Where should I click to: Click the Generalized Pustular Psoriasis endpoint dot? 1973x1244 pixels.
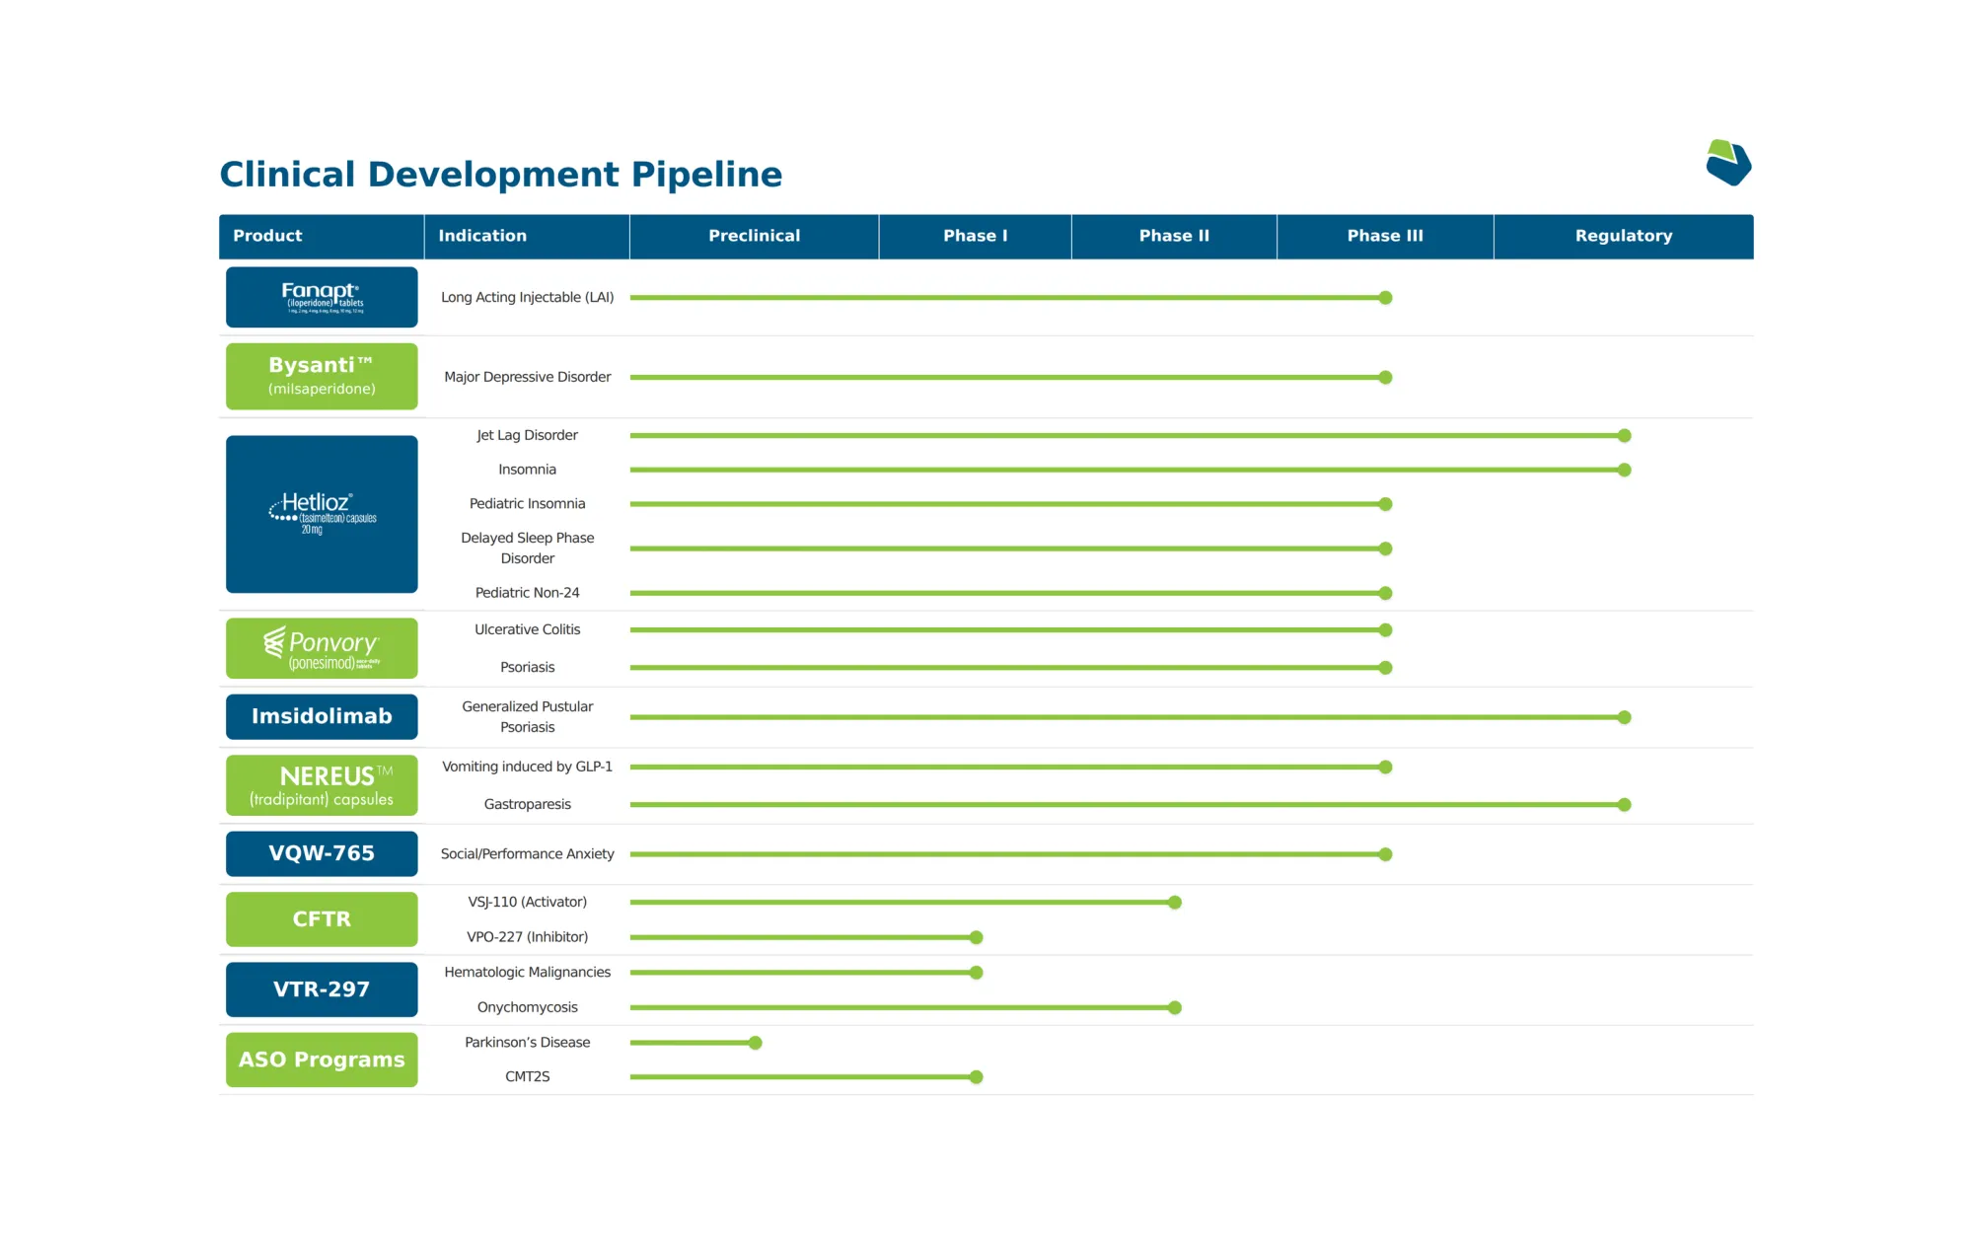click(x=1624, y=717)
